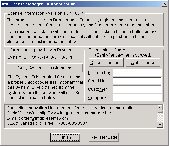Click Copy System ID to Clipboard button
Screen dimensions: 169x146
[45, 68]
